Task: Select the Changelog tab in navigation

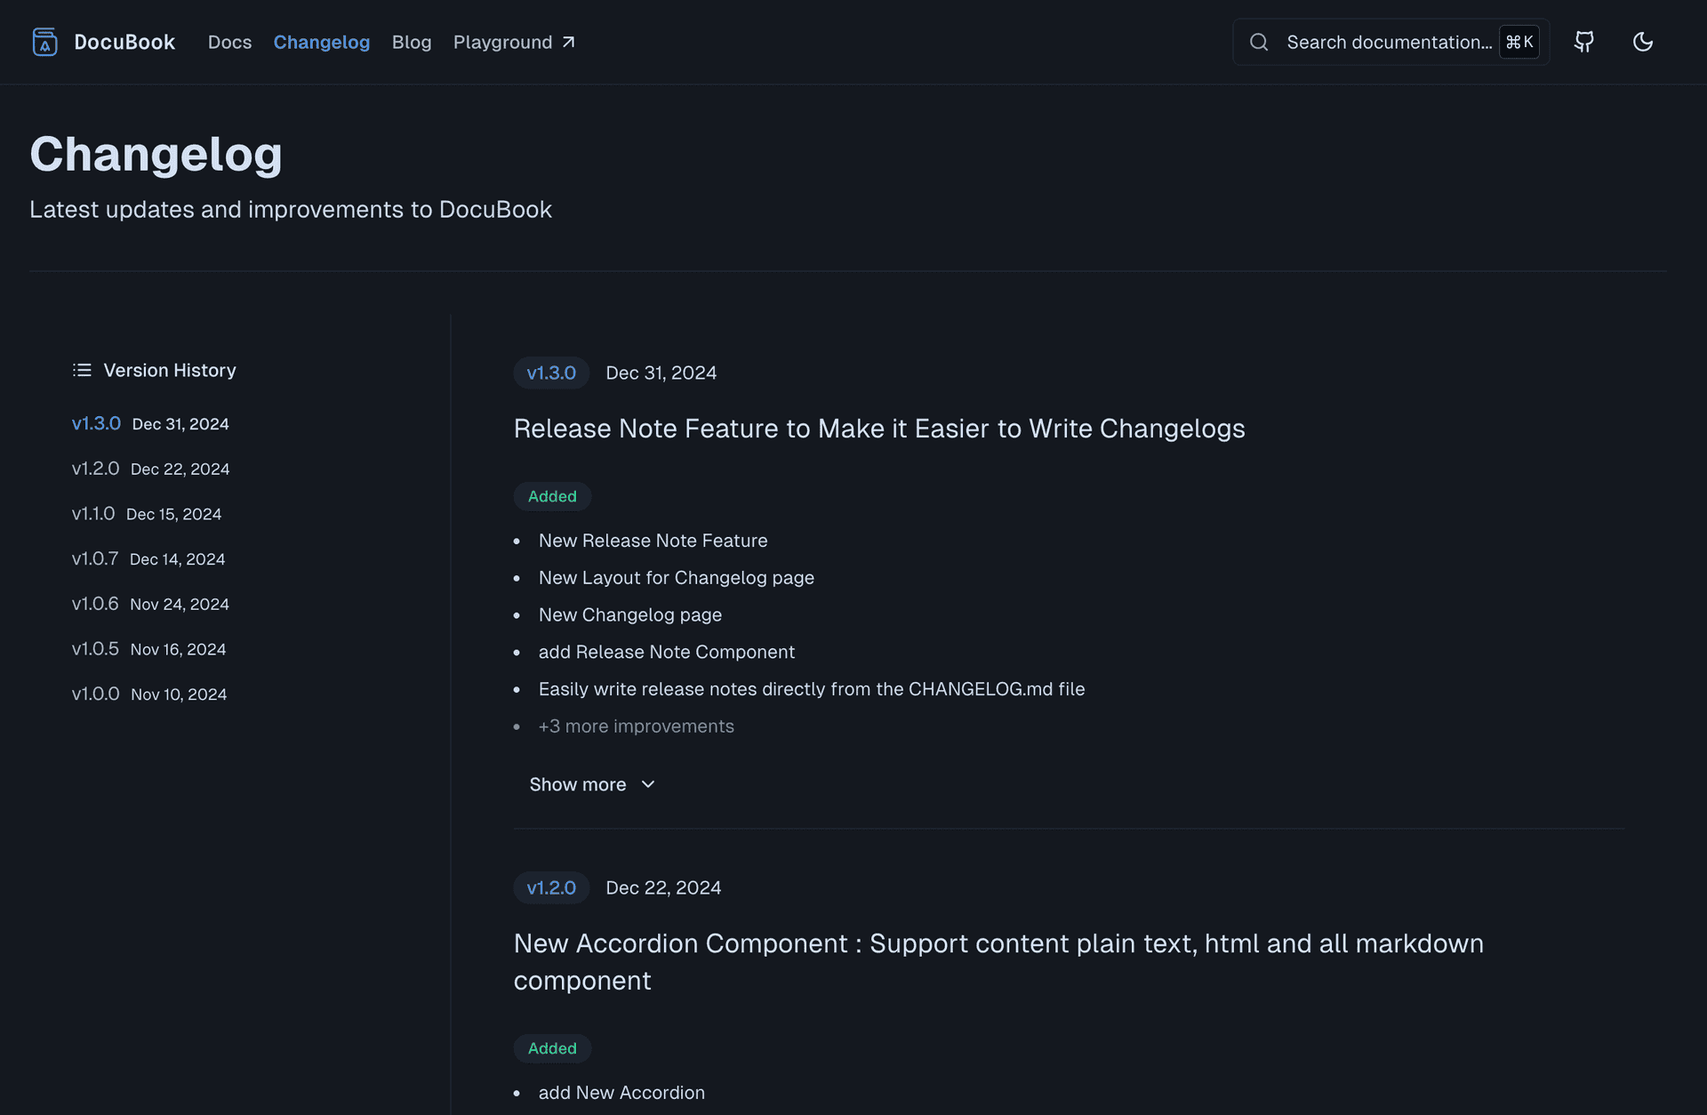Action: (322, 42)
